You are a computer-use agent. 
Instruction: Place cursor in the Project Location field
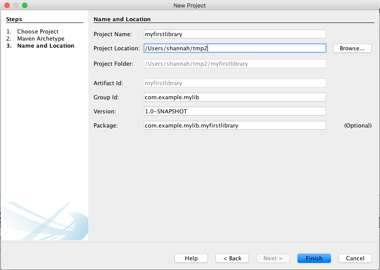click(234, 48)
